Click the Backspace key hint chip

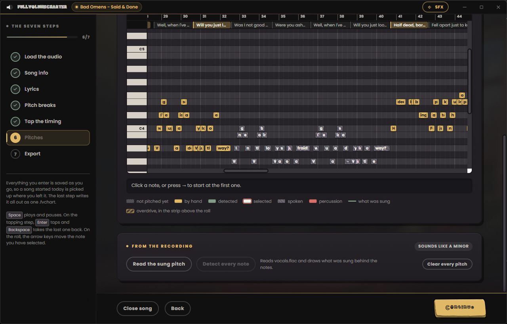(x=19, y=230)
